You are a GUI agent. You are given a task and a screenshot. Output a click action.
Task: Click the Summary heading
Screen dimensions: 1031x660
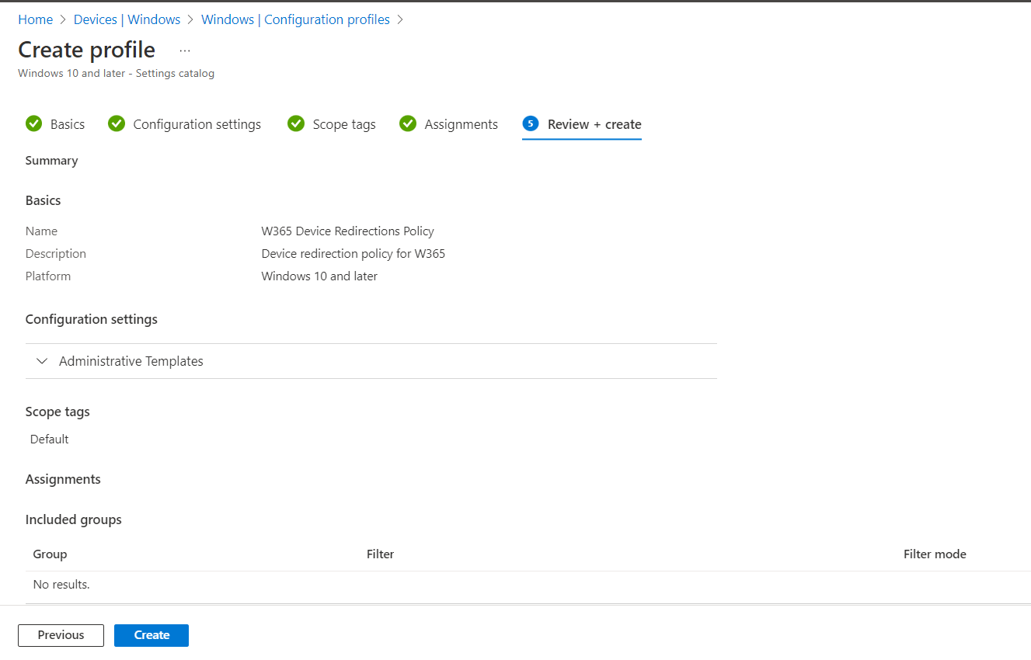tap(52, 161)
